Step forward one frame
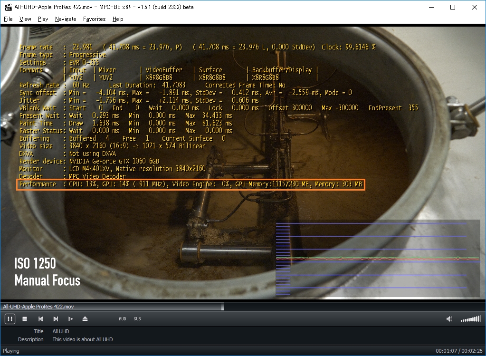Image resolution: width=486 pixels, height=356 pixels. tap(71, 319)
